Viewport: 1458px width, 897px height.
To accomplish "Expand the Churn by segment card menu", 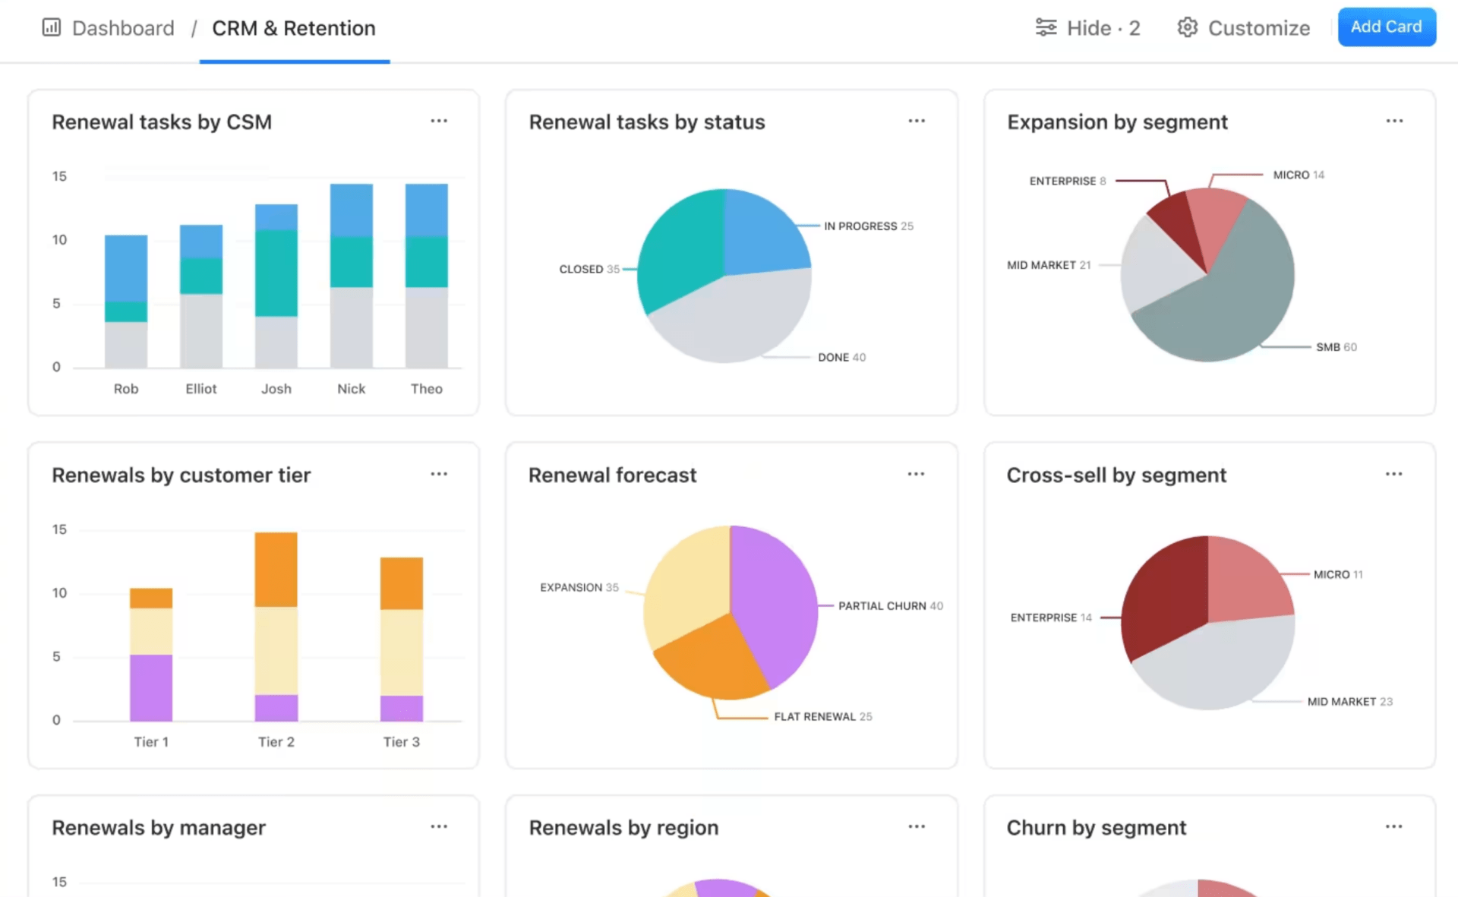I will (x=1394, y=826).
